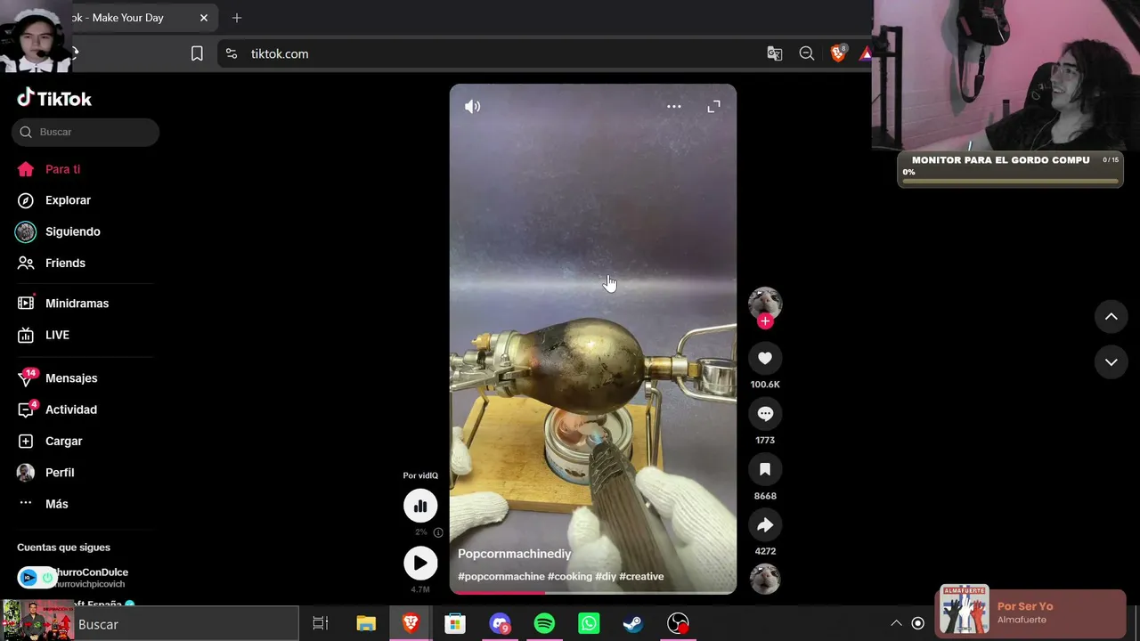The width and height of the screenshot is (1140, 641).
Task: Open the translate page icon
Action: 775,53
